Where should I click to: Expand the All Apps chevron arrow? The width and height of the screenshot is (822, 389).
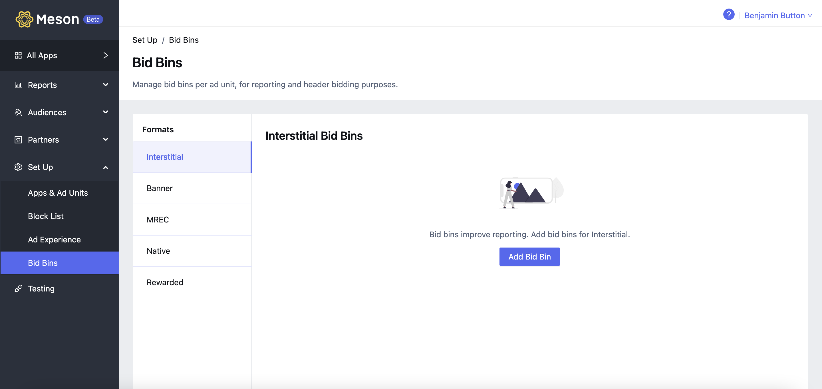(106, 56)
